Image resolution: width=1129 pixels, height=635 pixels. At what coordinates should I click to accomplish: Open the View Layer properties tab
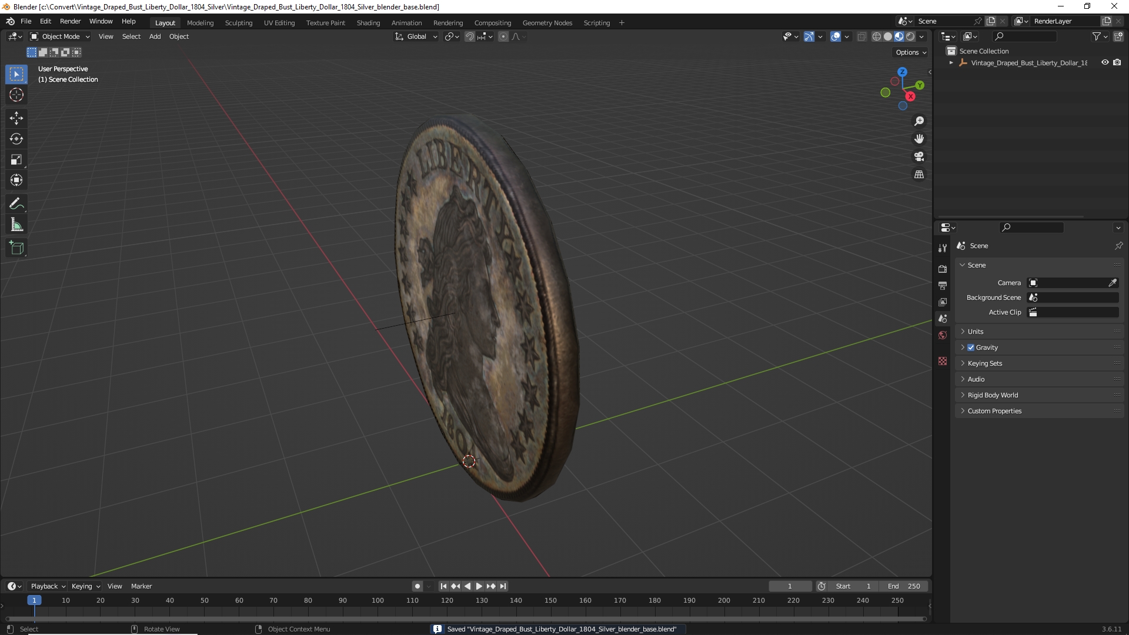click(943, 302)
